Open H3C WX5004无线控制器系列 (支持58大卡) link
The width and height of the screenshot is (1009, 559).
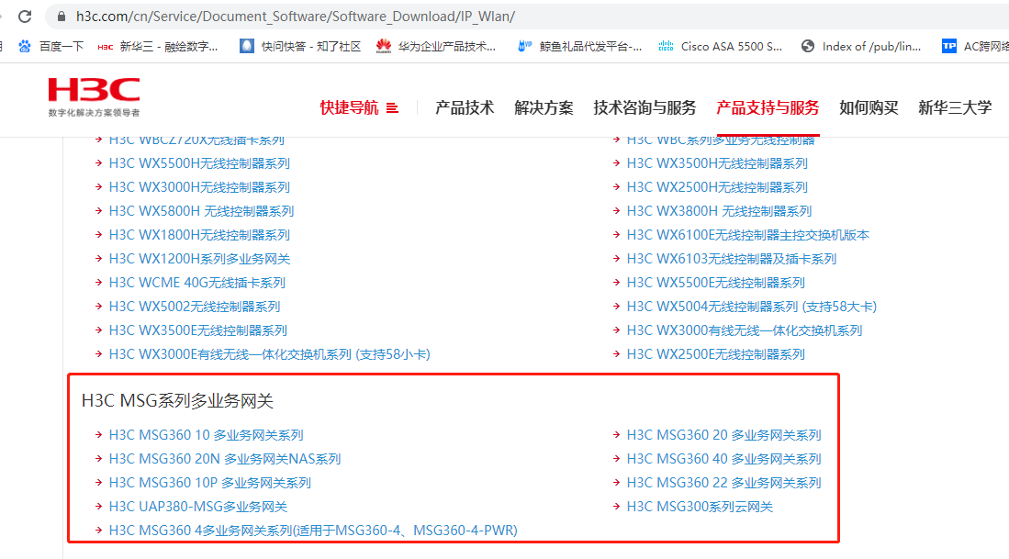tap(752, 307)
